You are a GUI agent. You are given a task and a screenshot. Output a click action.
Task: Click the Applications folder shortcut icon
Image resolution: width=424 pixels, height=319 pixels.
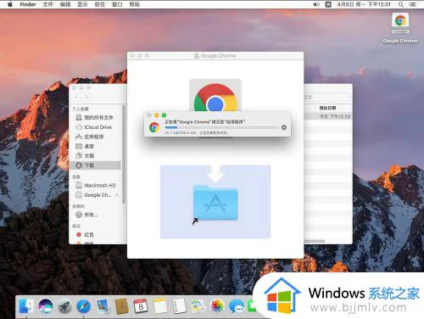[215, 203]
